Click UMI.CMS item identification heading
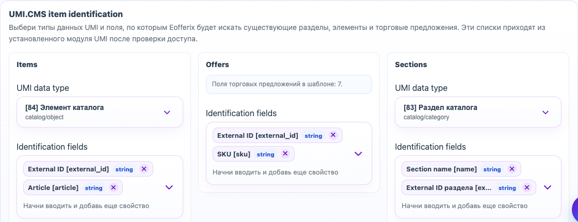578x222 pixels. tap(66, 14)
